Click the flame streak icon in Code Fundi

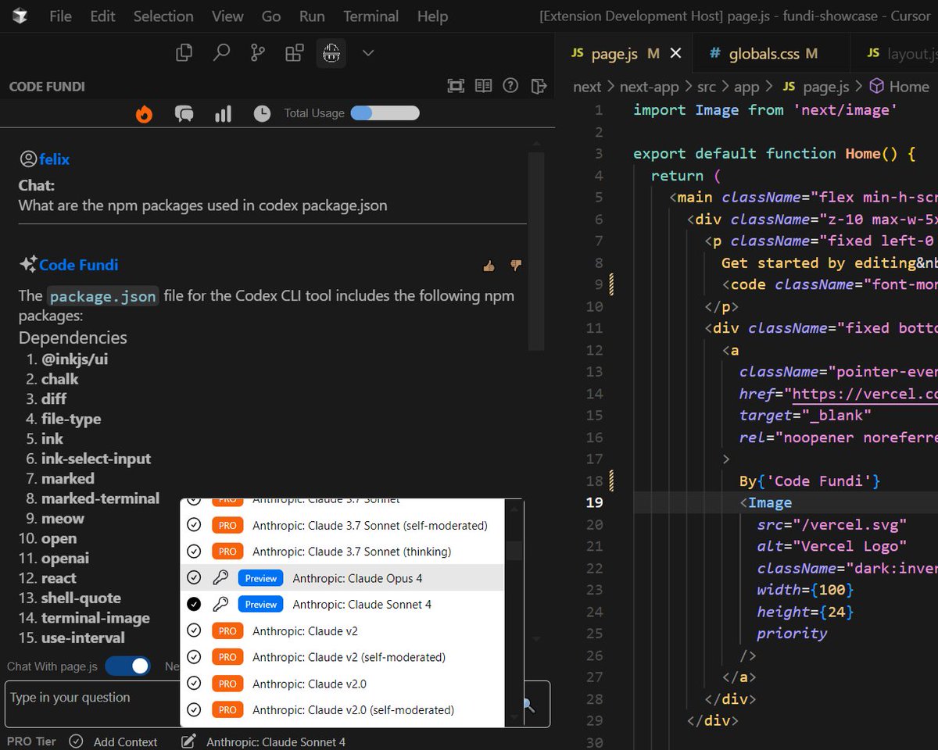coord(144,113)
